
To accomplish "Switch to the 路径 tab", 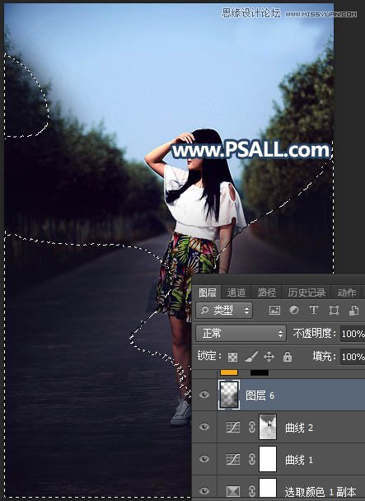I will coord(267,293).
